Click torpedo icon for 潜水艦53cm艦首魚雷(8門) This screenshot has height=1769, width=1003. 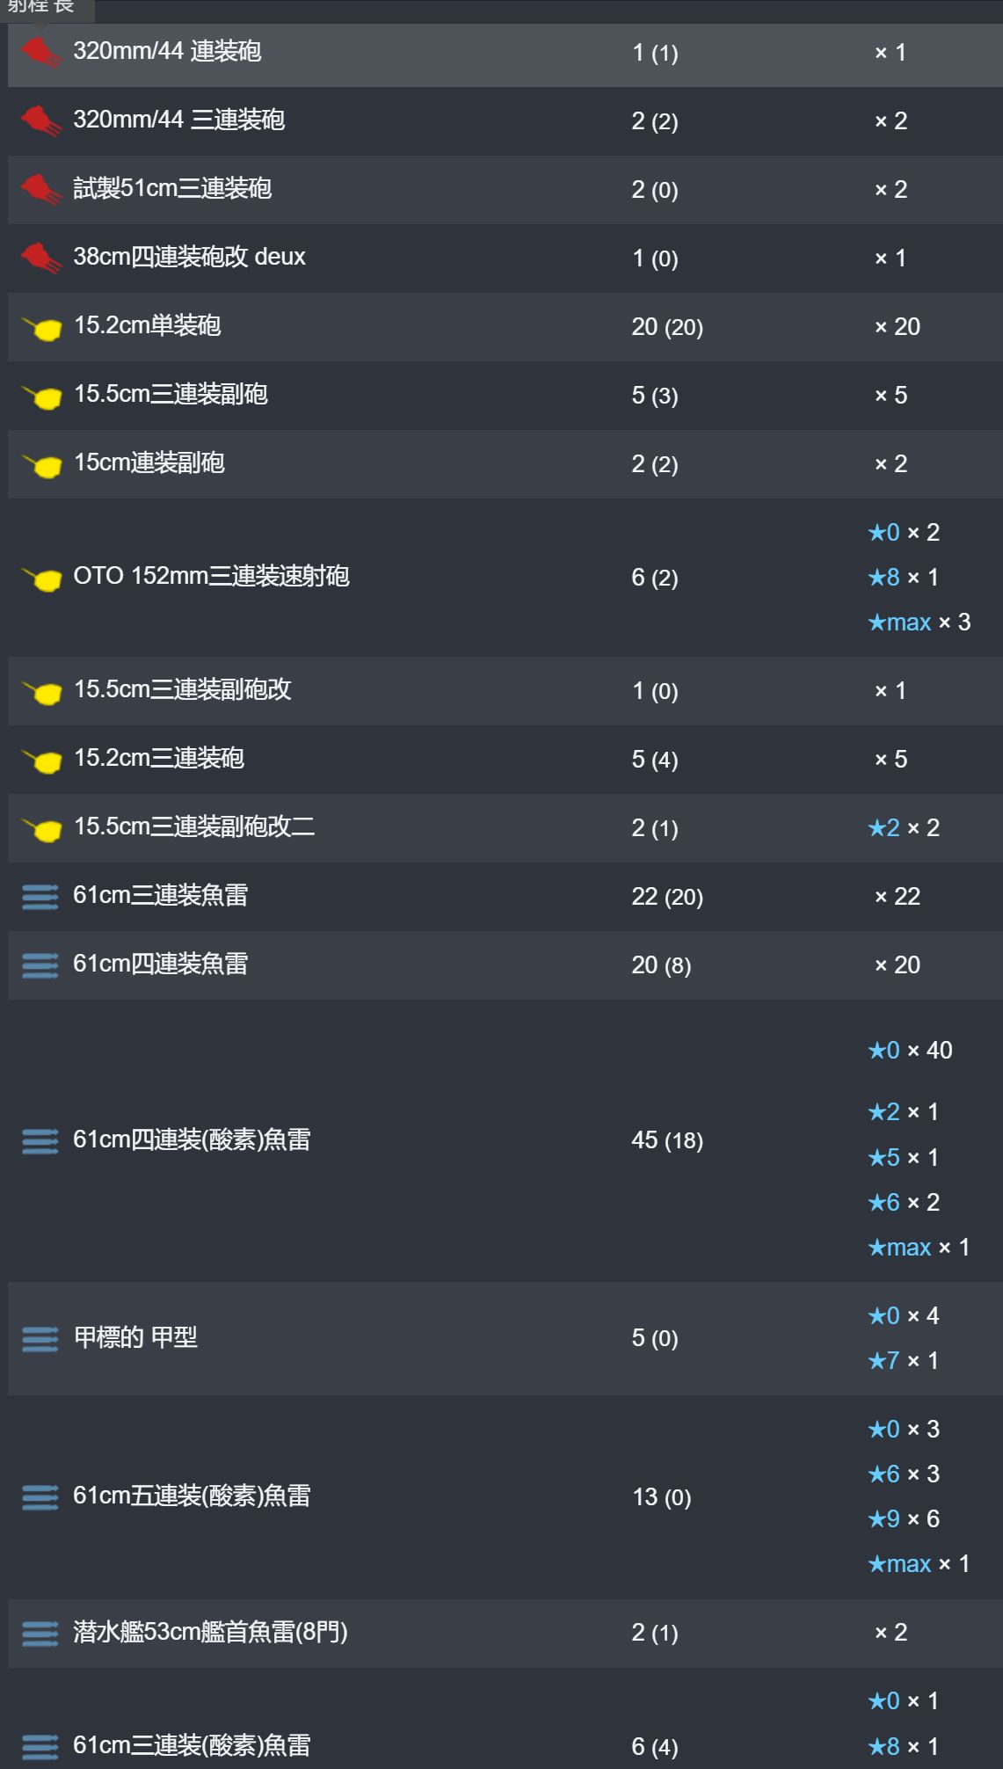point(40,1633)
